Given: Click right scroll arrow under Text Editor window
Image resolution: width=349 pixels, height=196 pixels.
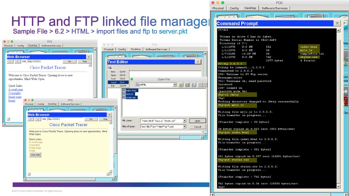Looking at the screenshot, I should tap(202, 137).
